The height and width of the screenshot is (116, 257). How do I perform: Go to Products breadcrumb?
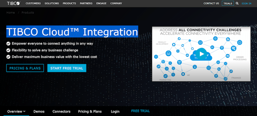28,12
